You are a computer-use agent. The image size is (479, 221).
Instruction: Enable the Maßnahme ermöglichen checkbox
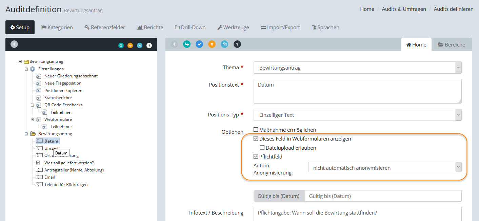point(256,130)
